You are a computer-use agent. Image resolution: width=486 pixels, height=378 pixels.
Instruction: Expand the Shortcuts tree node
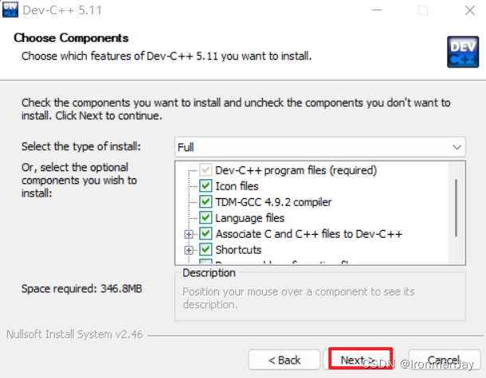click(189, 250)
